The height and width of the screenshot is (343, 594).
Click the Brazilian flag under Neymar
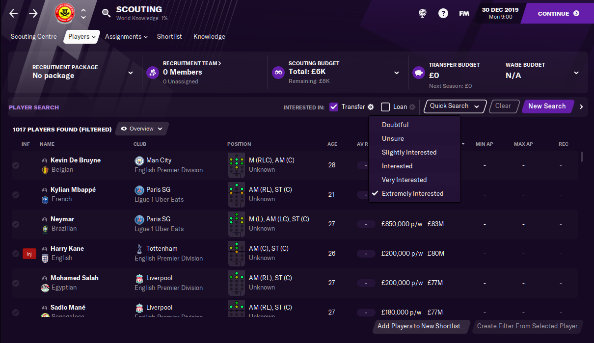pos(45,229)
